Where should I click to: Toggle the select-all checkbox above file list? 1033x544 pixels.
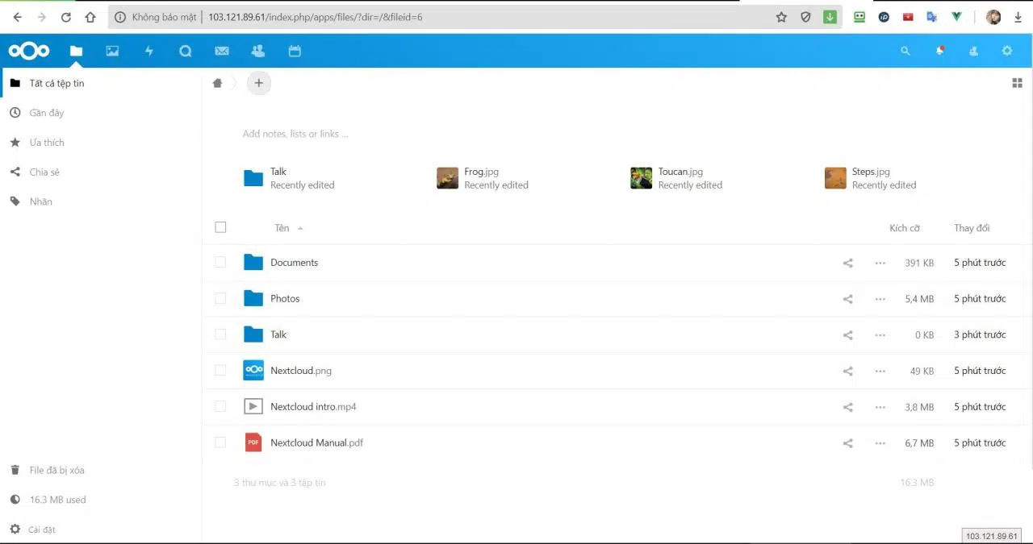point(220,226)
